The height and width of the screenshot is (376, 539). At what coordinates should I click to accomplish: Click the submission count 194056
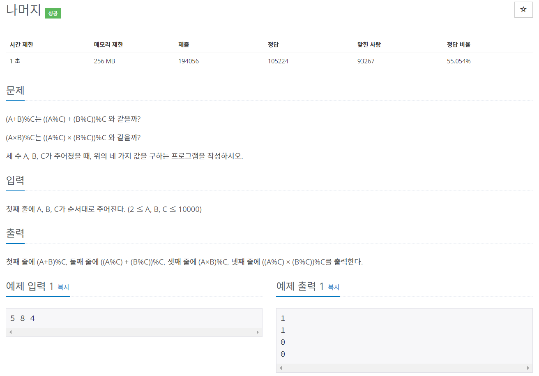[189, 61]
